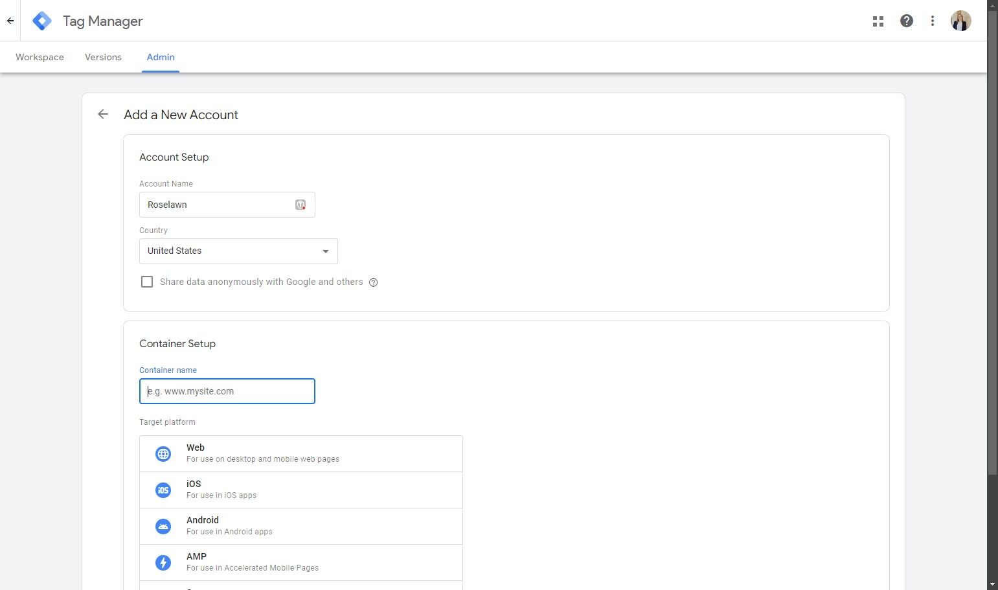
Task: Open the Google apps grid
Action: (878, 21)
